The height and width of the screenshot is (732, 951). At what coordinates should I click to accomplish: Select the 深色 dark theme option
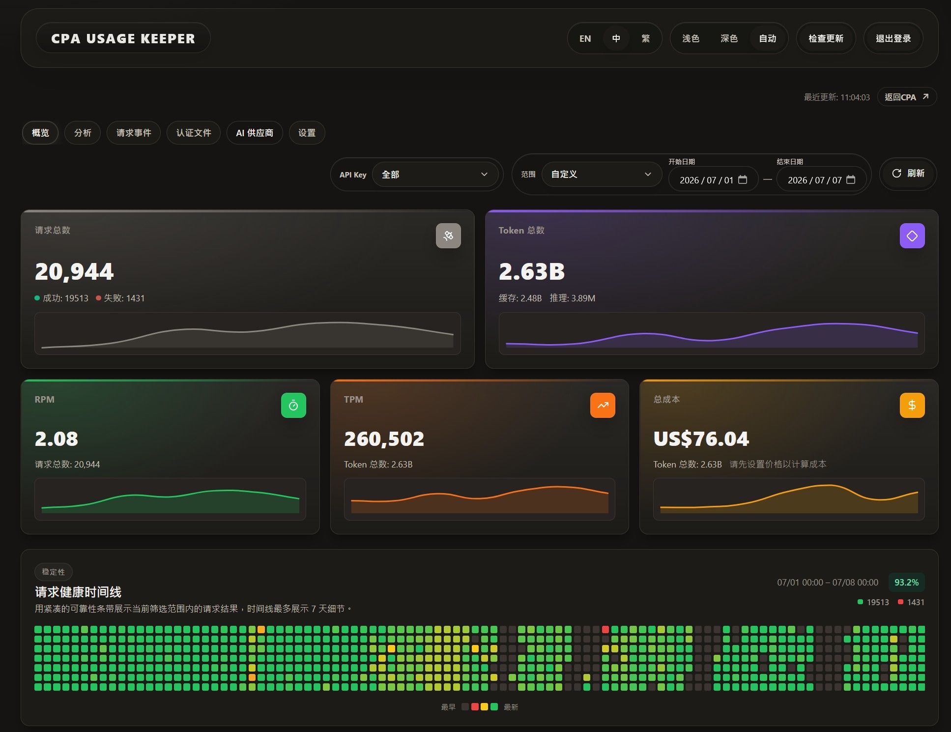click(x=729, y=38)
